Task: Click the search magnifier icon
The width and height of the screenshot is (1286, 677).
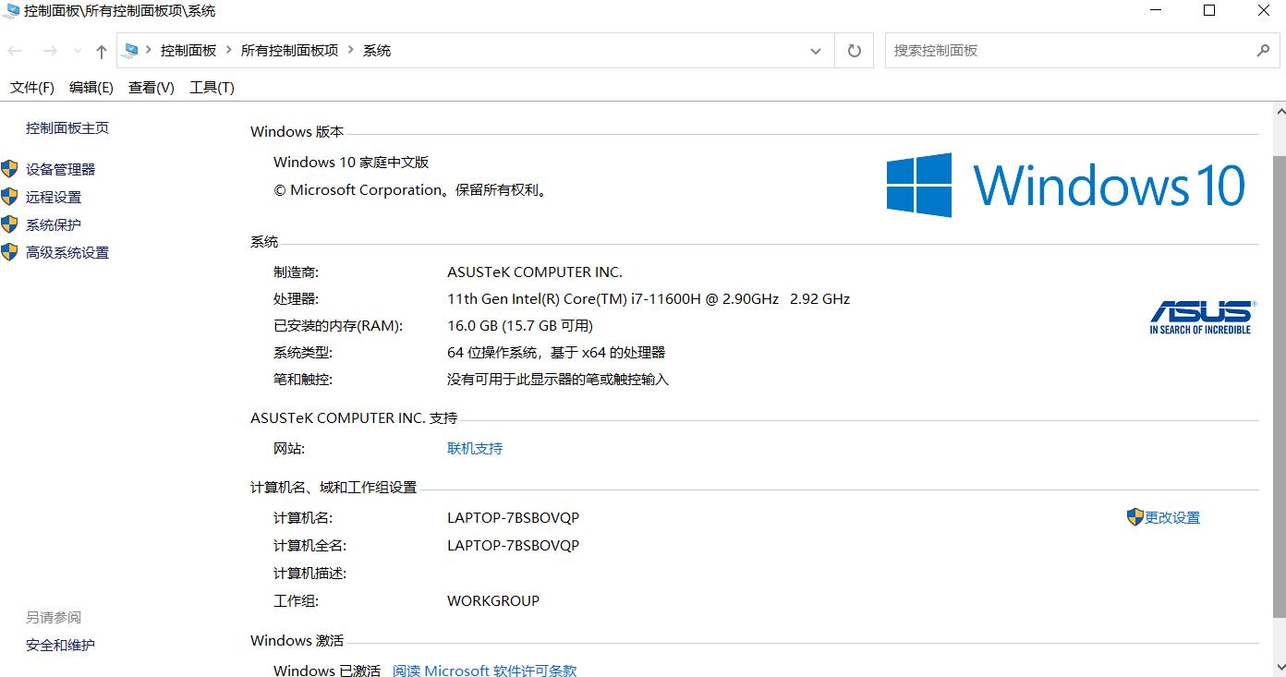Action: 1263,51
